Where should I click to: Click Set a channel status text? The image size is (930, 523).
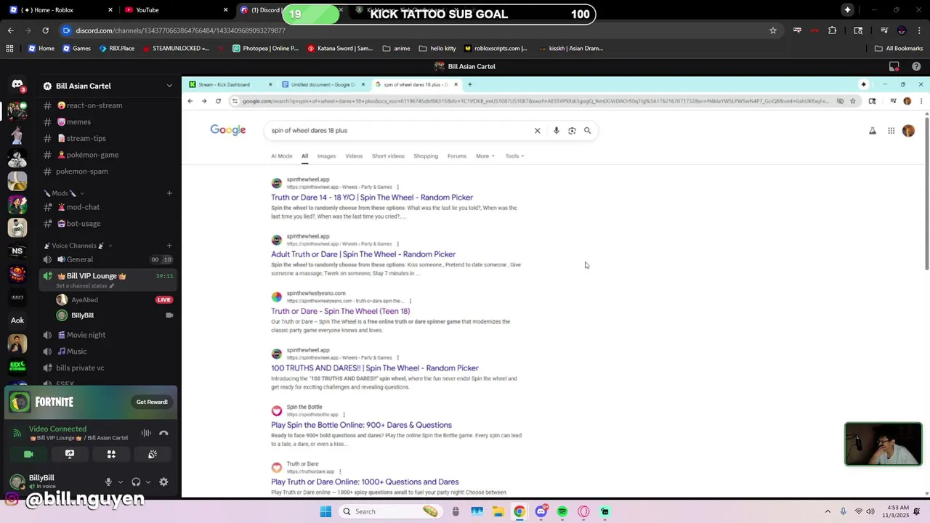click(x=81, y=285)
